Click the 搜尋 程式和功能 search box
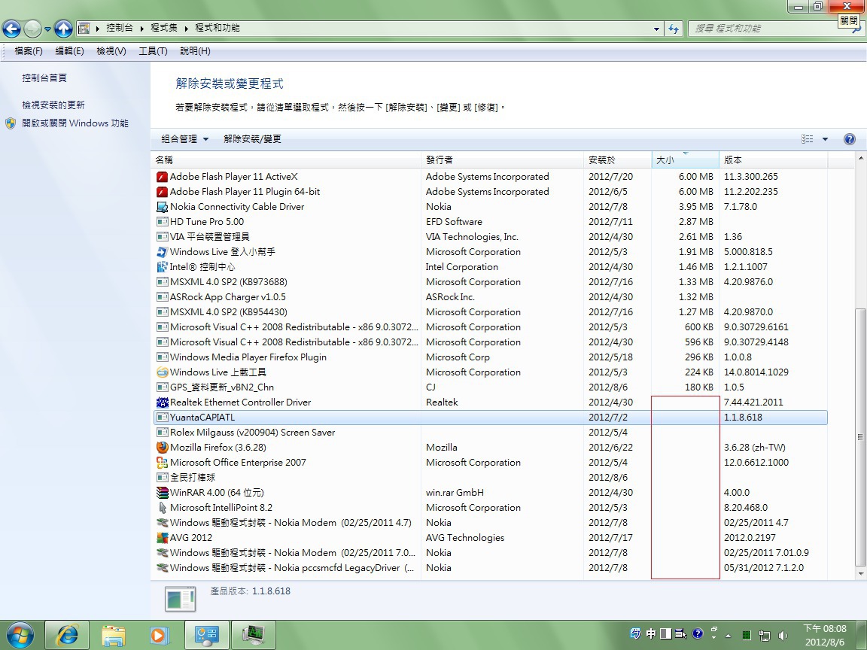Image resolution: width=867 pixels, height=650 pixels. [768, 29]
